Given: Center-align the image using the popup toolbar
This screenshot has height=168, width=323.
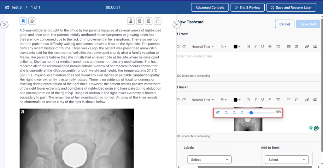Looking at the screenshot, I should tap(234, 112).
